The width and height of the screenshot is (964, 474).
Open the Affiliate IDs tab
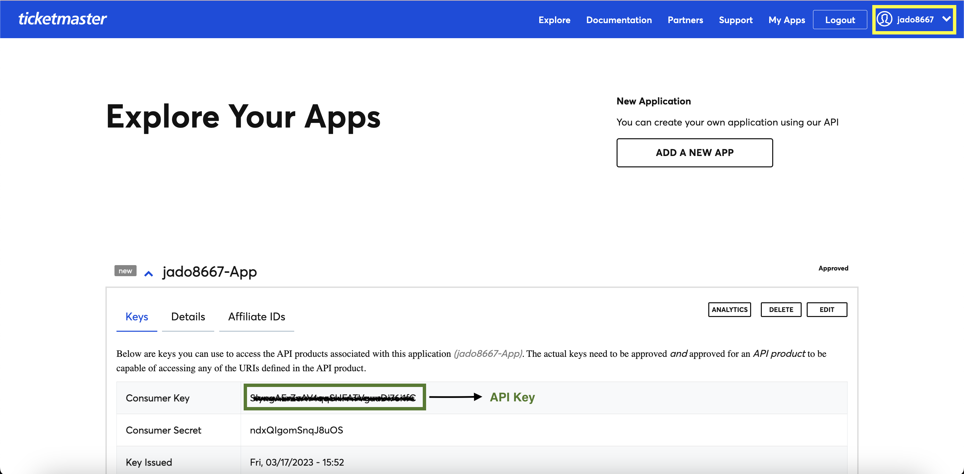[x=257, y=316]
